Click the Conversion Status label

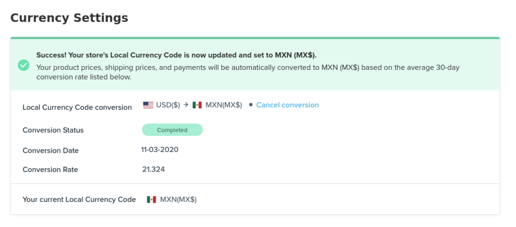(53, 130)
